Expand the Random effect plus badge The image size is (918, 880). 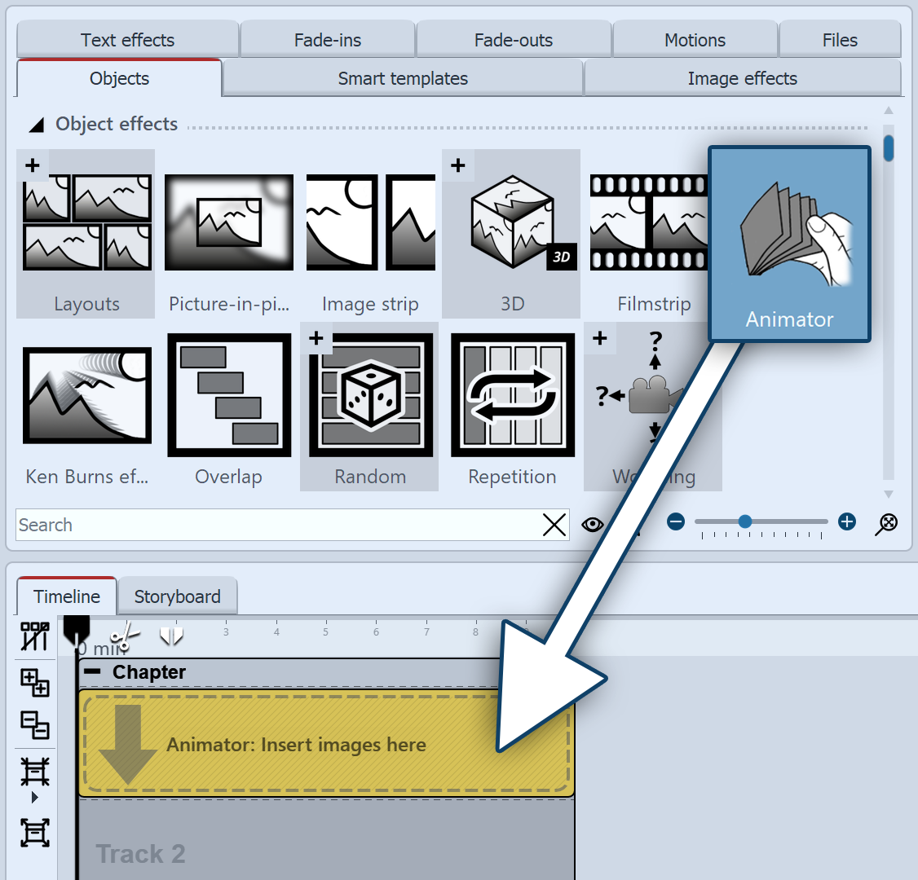click(x=316, y=338)
